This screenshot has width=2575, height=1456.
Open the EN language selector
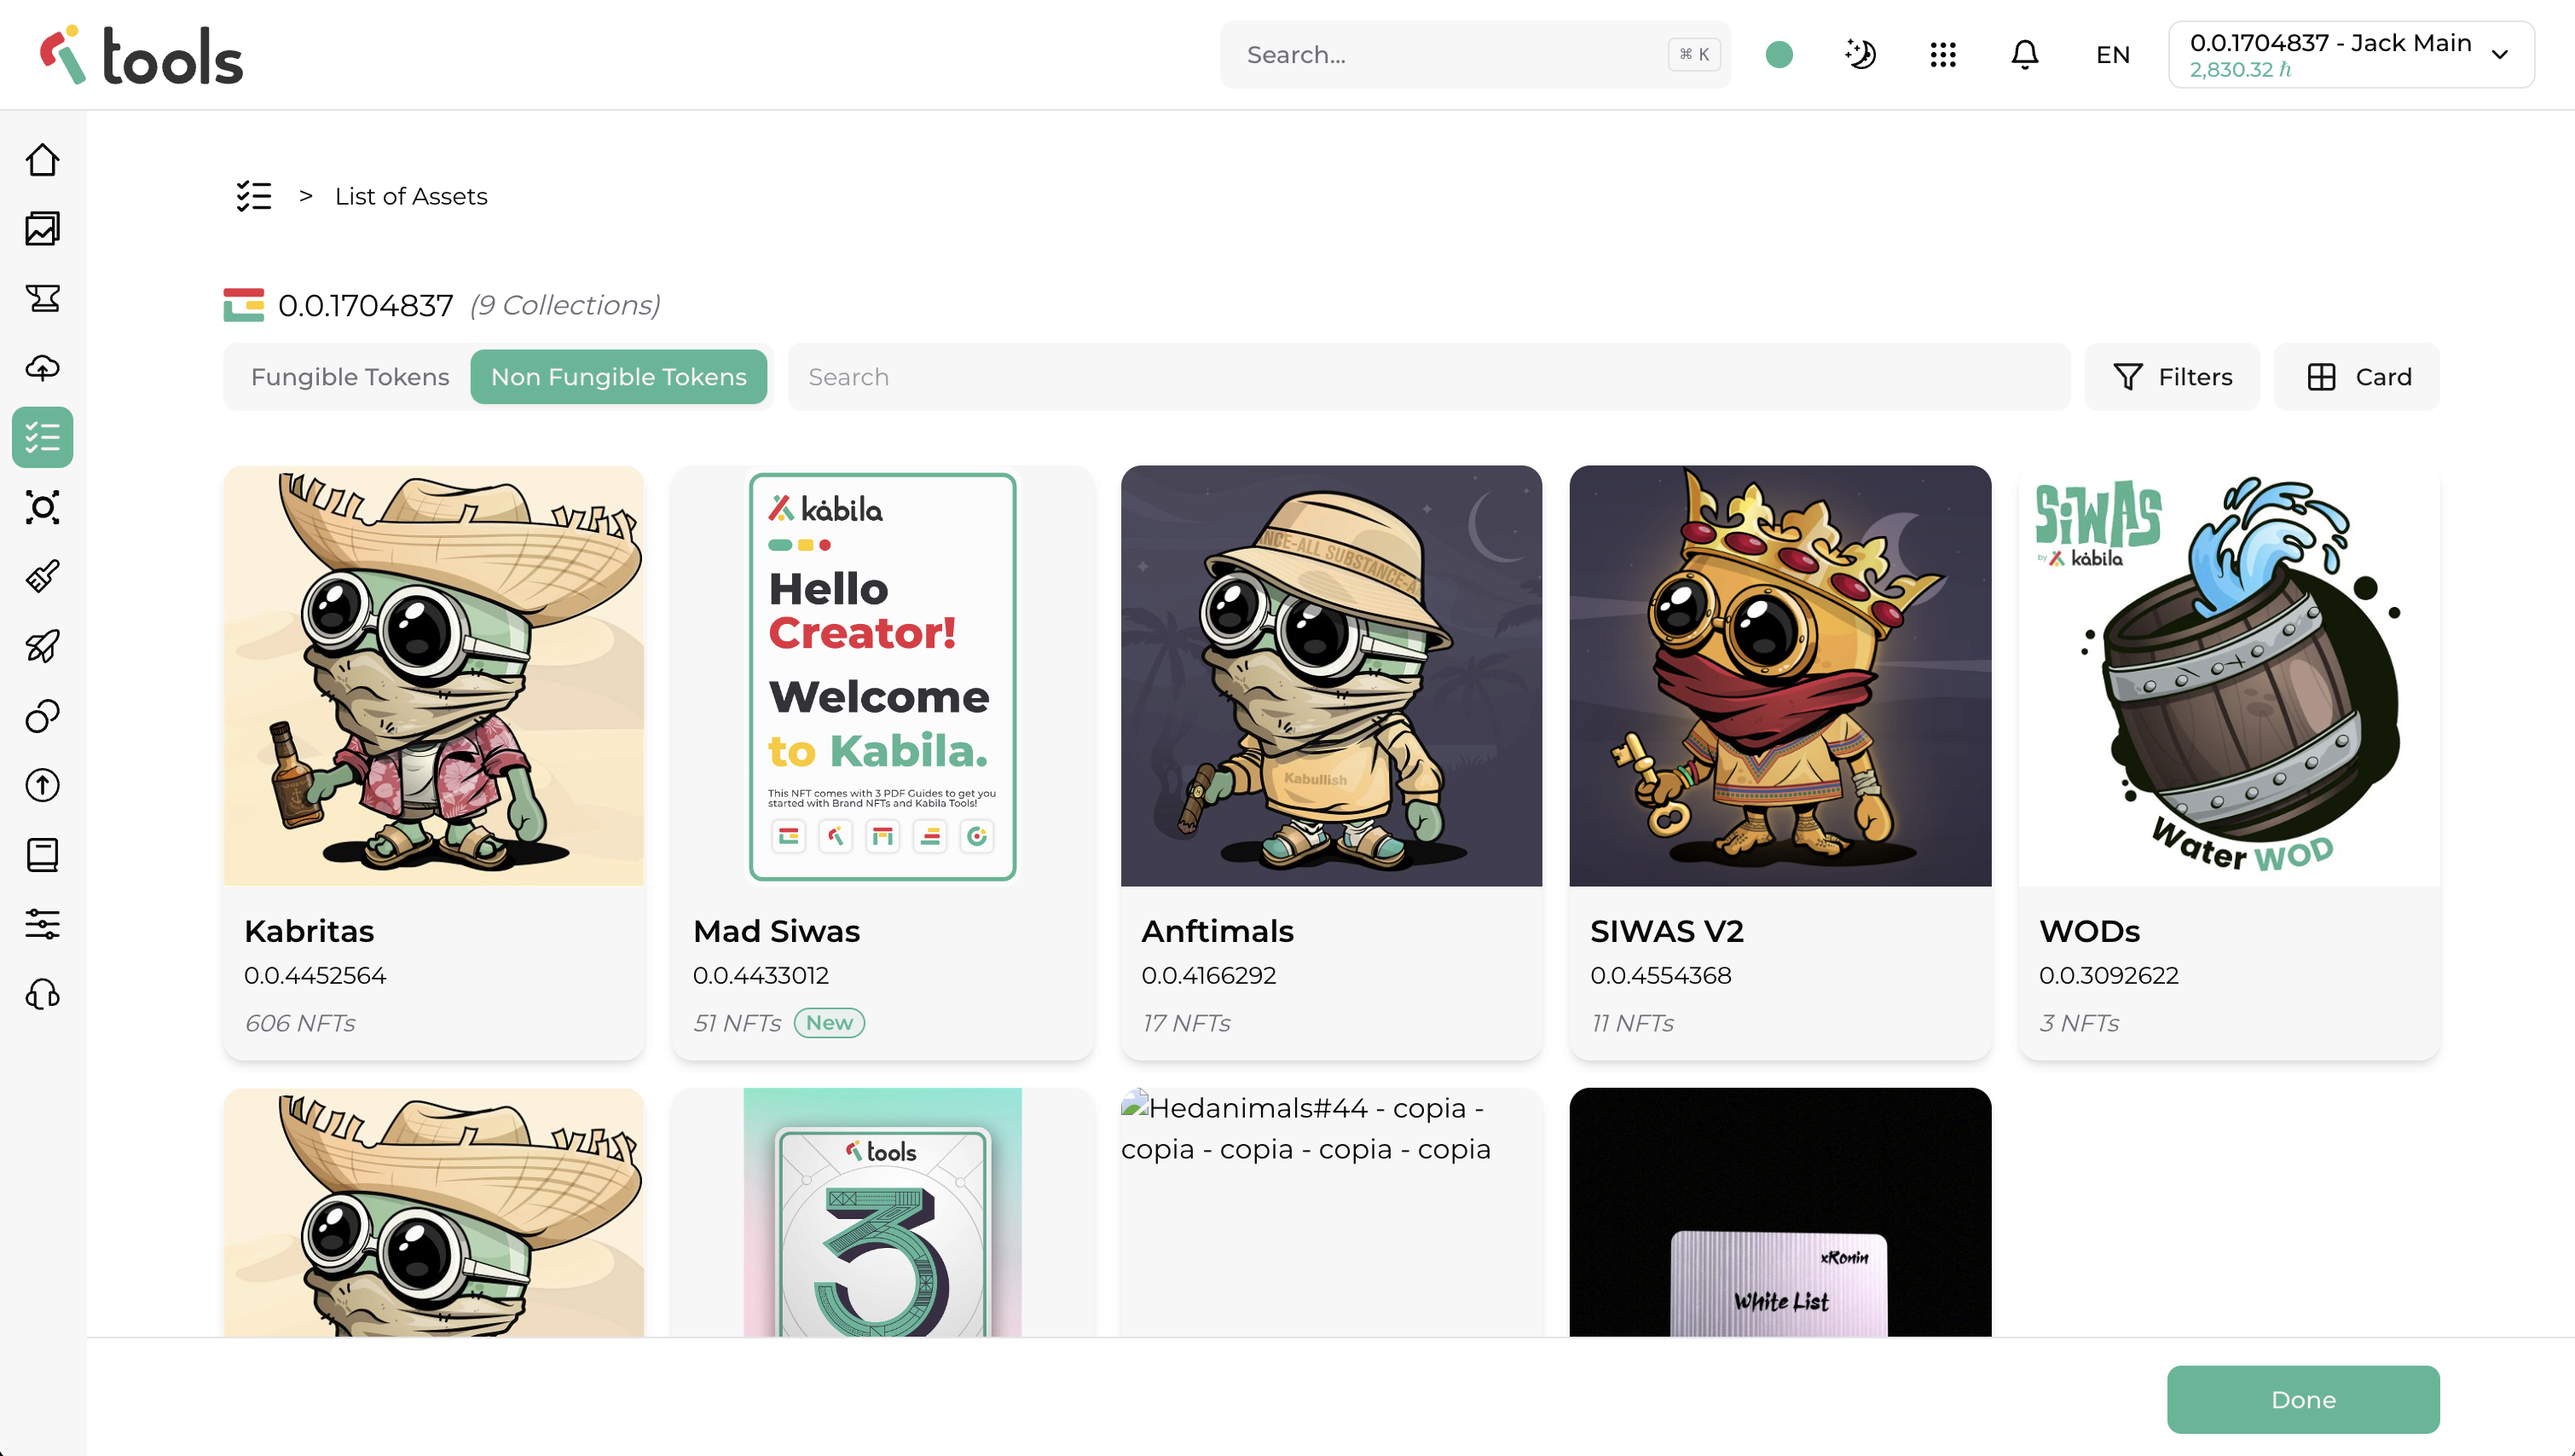click(2112, 55)
